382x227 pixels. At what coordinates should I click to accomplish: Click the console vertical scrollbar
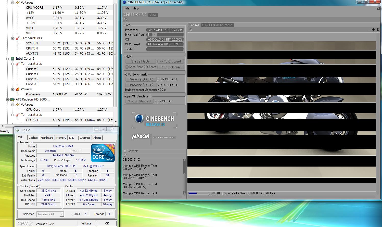pos(184,176)
